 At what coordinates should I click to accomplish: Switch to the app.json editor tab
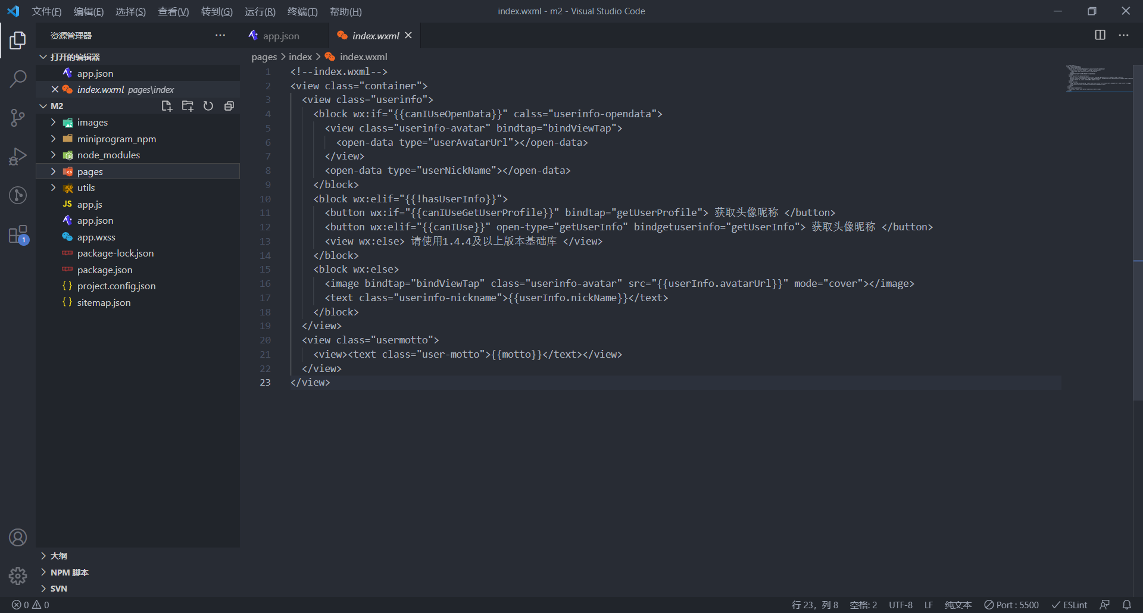[285, 36]
